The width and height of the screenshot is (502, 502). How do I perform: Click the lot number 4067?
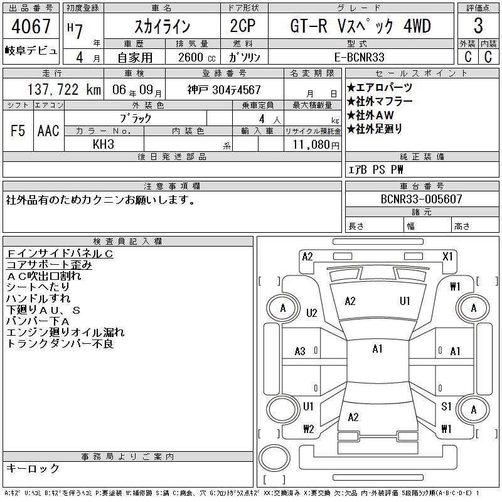(x=31, y=26)
